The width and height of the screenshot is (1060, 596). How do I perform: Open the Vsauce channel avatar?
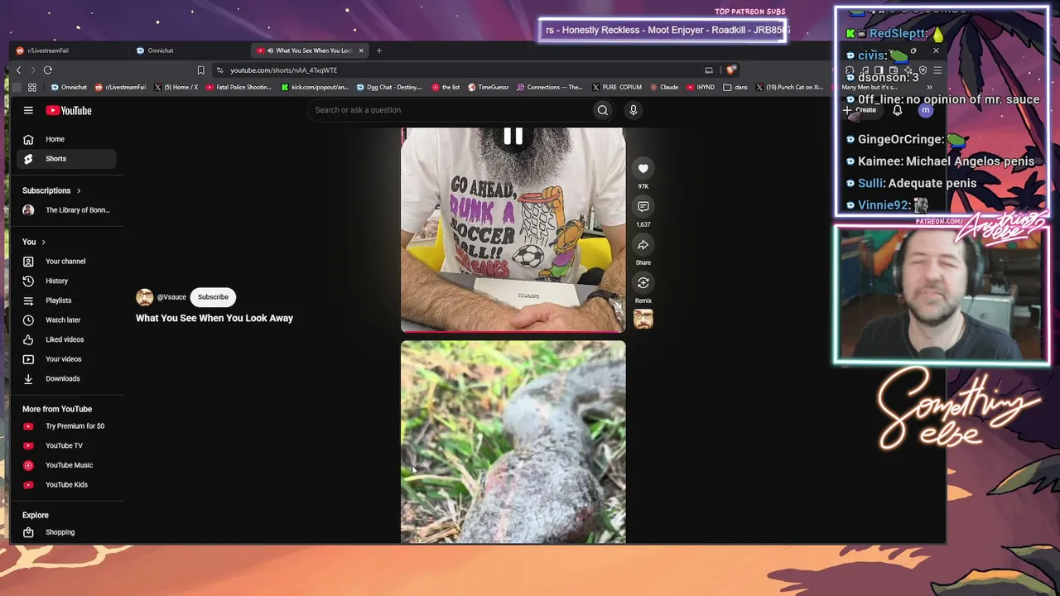click(x=145, y=297)
